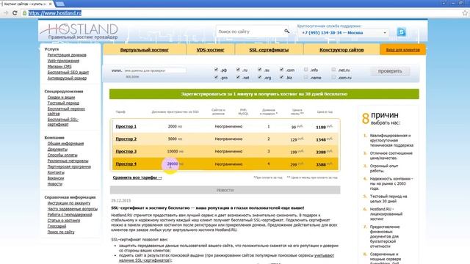Screen dimensions: 470x264
Task: Toggle the .net domain checkbox
Action: [238, 77]
